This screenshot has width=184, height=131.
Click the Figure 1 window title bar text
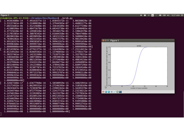pyautogui.click(x=115, y=41)
